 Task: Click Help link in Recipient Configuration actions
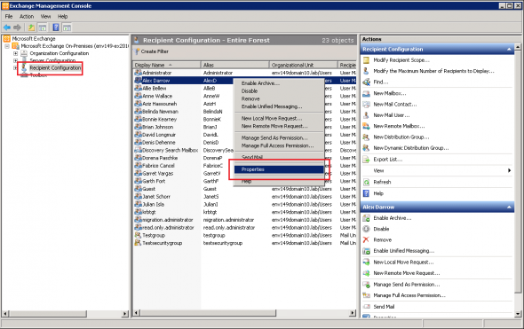(378, 193)
